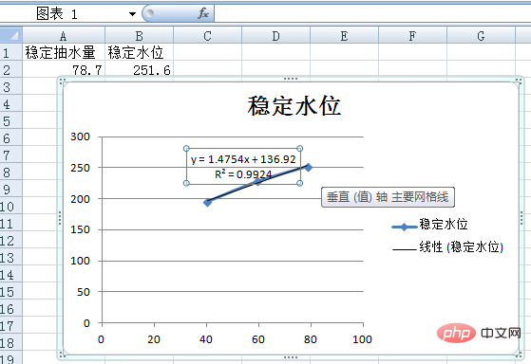Click chart left-middle resize handle
This screenshot has height=364, width=531.
60,218
